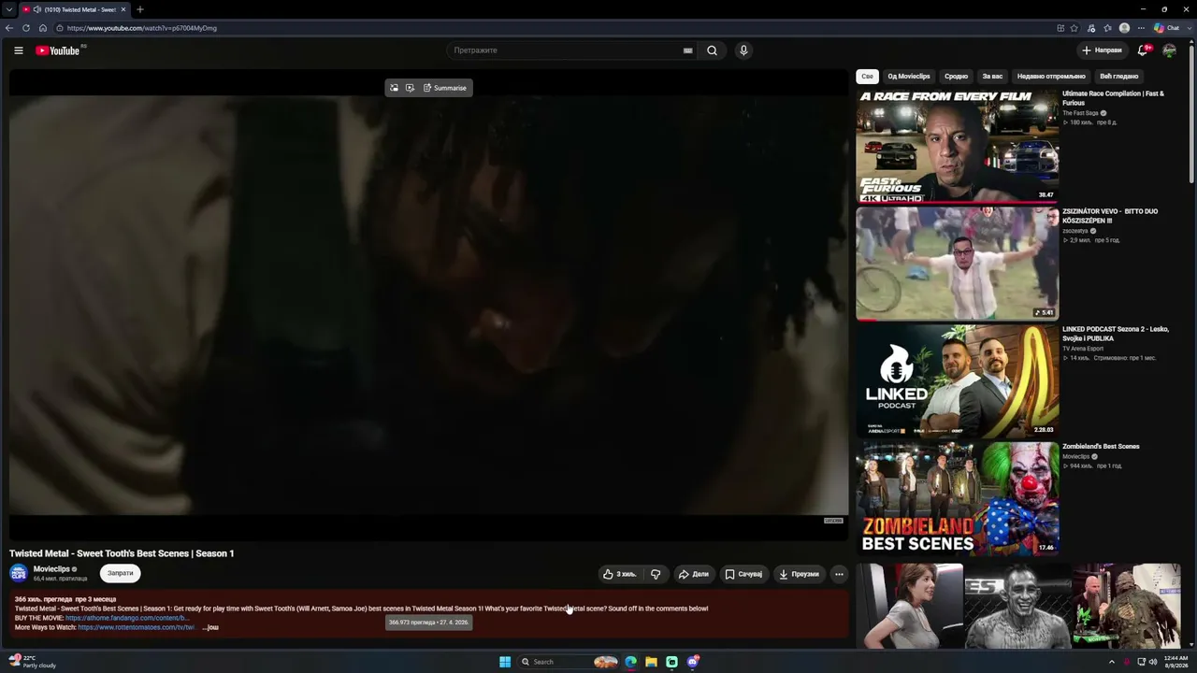Start voice search with the microphone icon
Viewport: 1197px width, 673px height.
743,50
